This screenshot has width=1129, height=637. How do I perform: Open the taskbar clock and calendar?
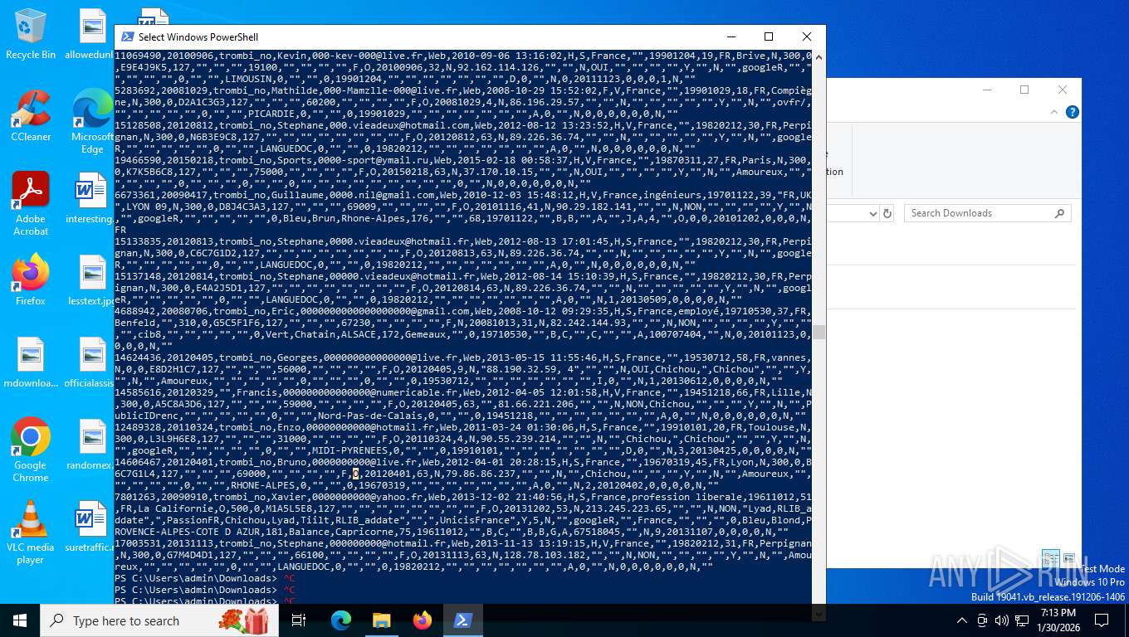click(x=1058, y=620)
